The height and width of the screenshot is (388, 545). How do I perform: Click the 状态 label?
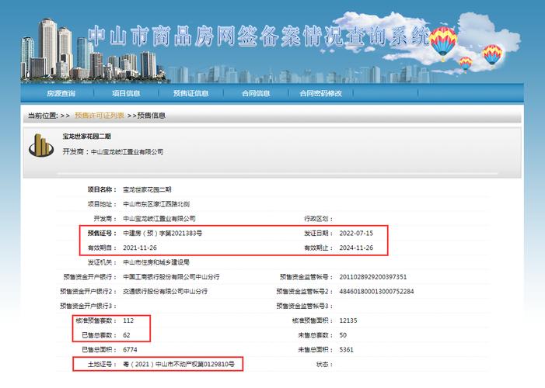325,365
